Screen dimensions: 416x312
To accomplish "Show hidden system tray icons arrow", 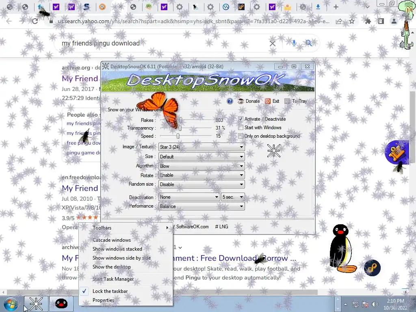I will click(345, 304).
